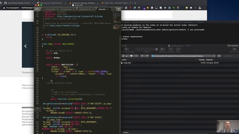Image resolution: width=239 pixels, height=134 pixels.
Task: Click the Cyberduck search field
Action: click(231, 56)
